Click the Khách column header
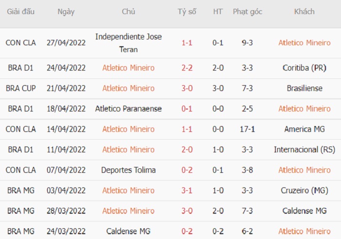Image resolution: width=341 pixels, height=239 pixels. [x=304, y=12]
